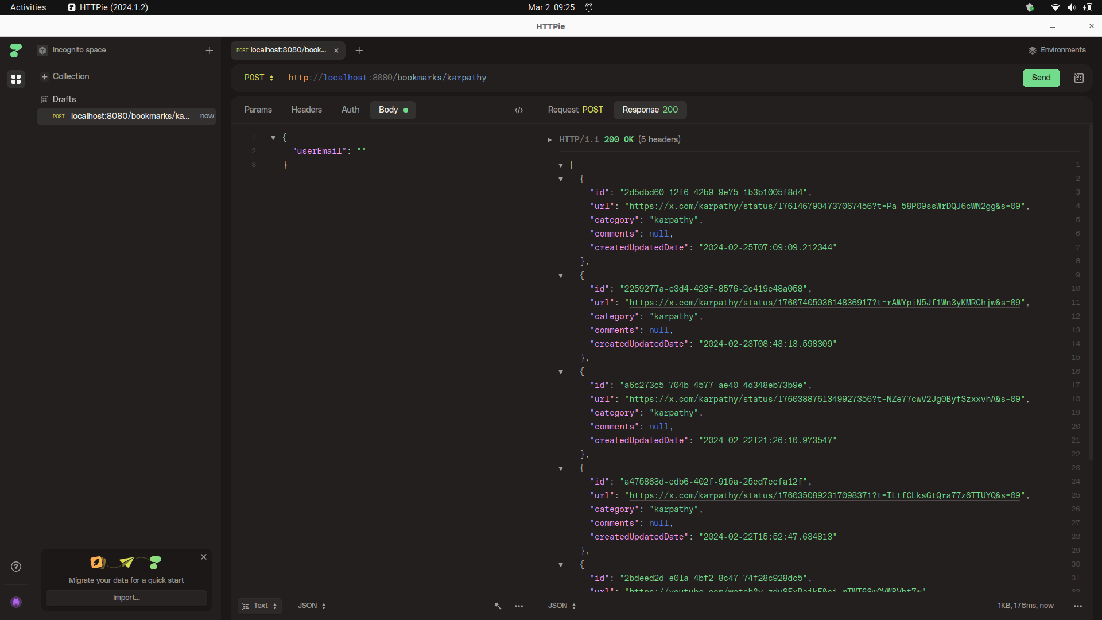Collapse the object with id a475863d

561,468
